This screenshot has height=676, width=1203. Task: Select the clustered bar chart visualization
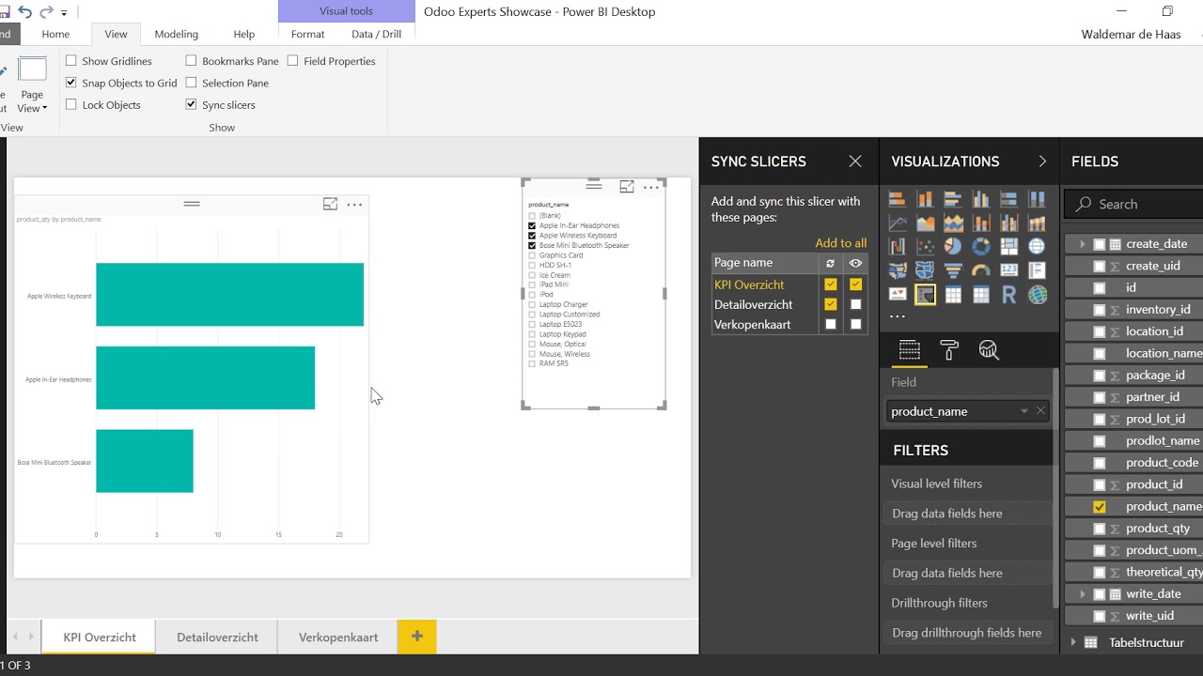(953, 198)
